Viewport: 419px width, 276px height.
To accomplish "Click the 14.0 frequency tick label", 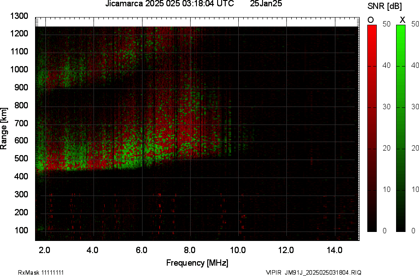I will pos(334,250).
